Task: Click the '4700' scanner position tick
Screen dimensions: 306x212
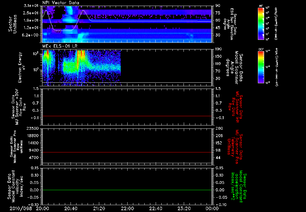Action: click(x=33, y=158)
